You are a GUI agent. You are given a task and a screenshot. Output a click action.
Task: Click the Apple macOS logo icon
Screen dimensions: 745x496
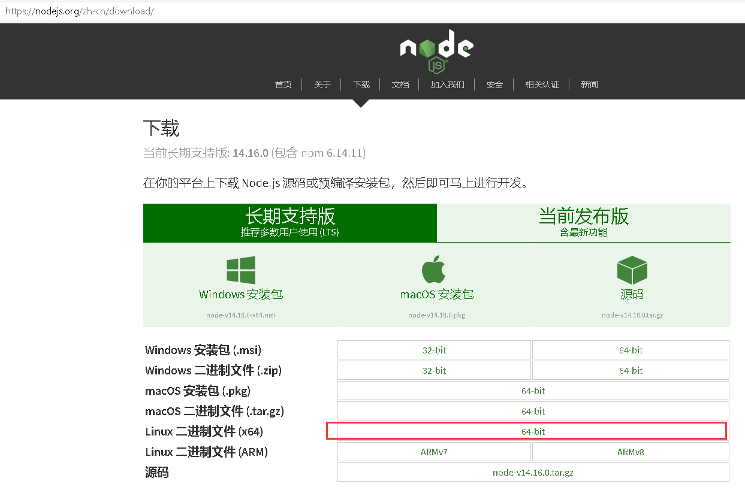435,269
